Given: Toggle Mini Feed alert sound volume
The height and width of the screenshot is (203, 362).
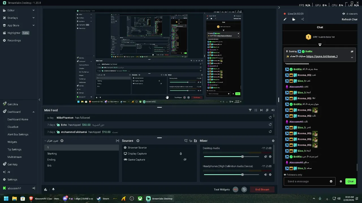Looking at the screenshot, I should pyautogui.click(x=273, y=110).
